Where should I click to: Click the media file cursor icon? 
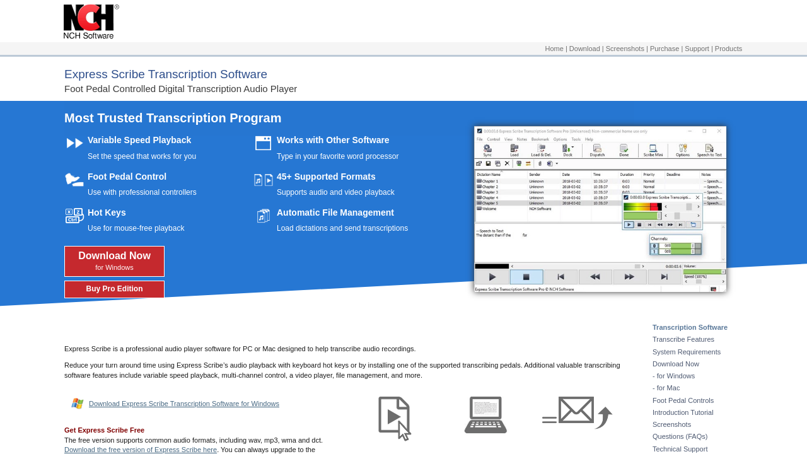click(395, 417)
